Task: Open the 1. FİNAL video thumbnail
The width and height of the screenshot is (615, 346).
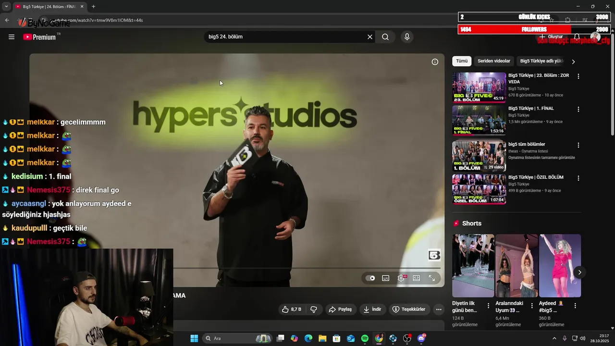Action: (x=479, y=121)
